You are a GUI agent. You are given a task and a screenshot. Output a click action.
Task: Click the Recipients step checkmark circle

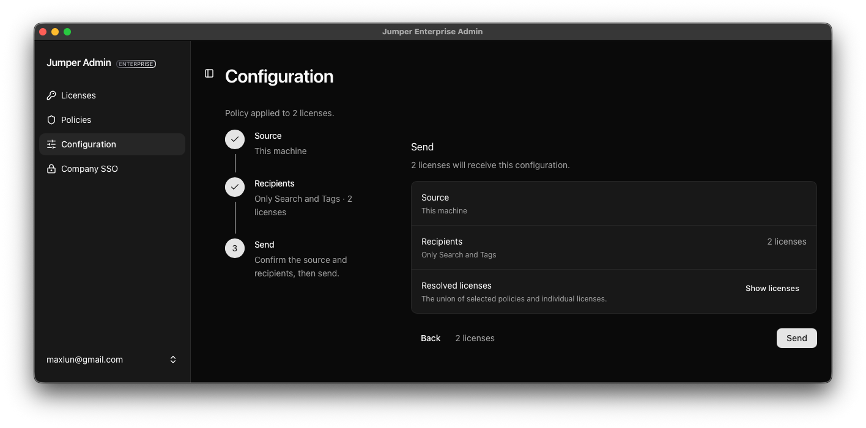(x=235, y=187)
